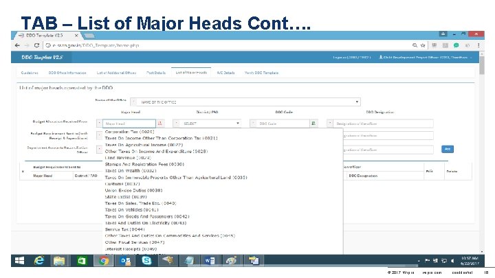Pick Stamps And Registration Fees (0030)
This screenshot has height=278, width=495.
pyautogui.click(x=144, y=164)
